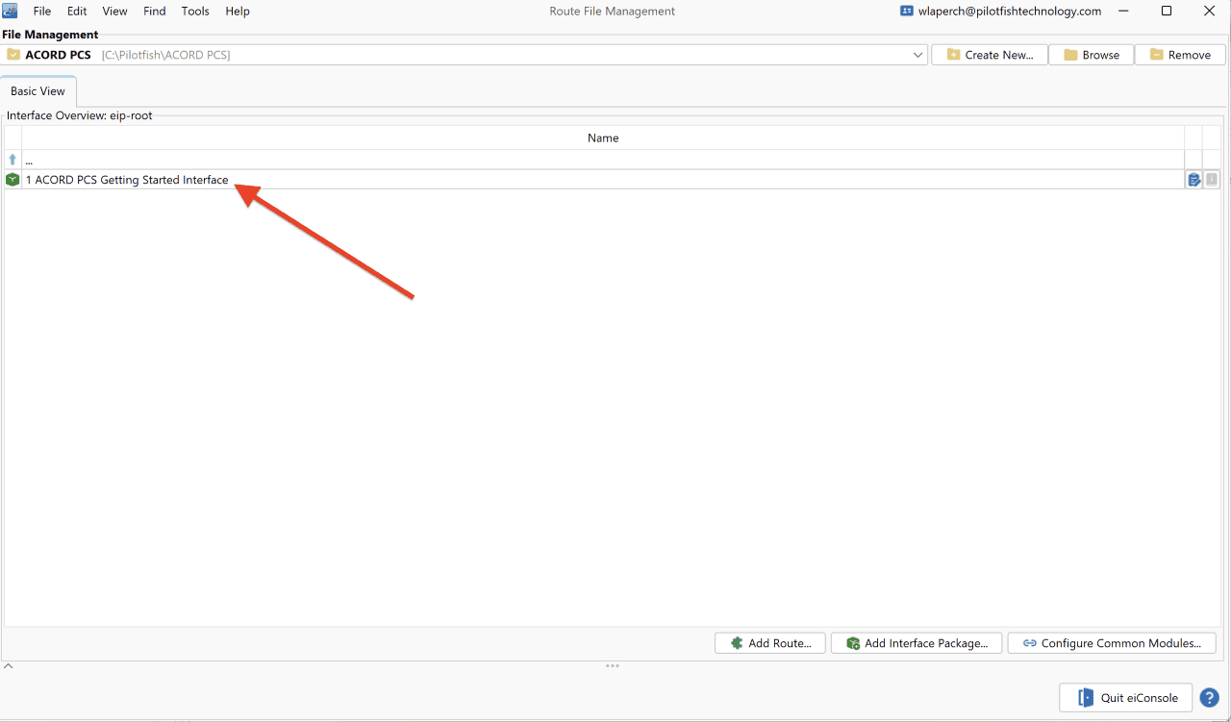
Task: Click the up-arrow parent folder icon
Action: click(x=13, y=160)
